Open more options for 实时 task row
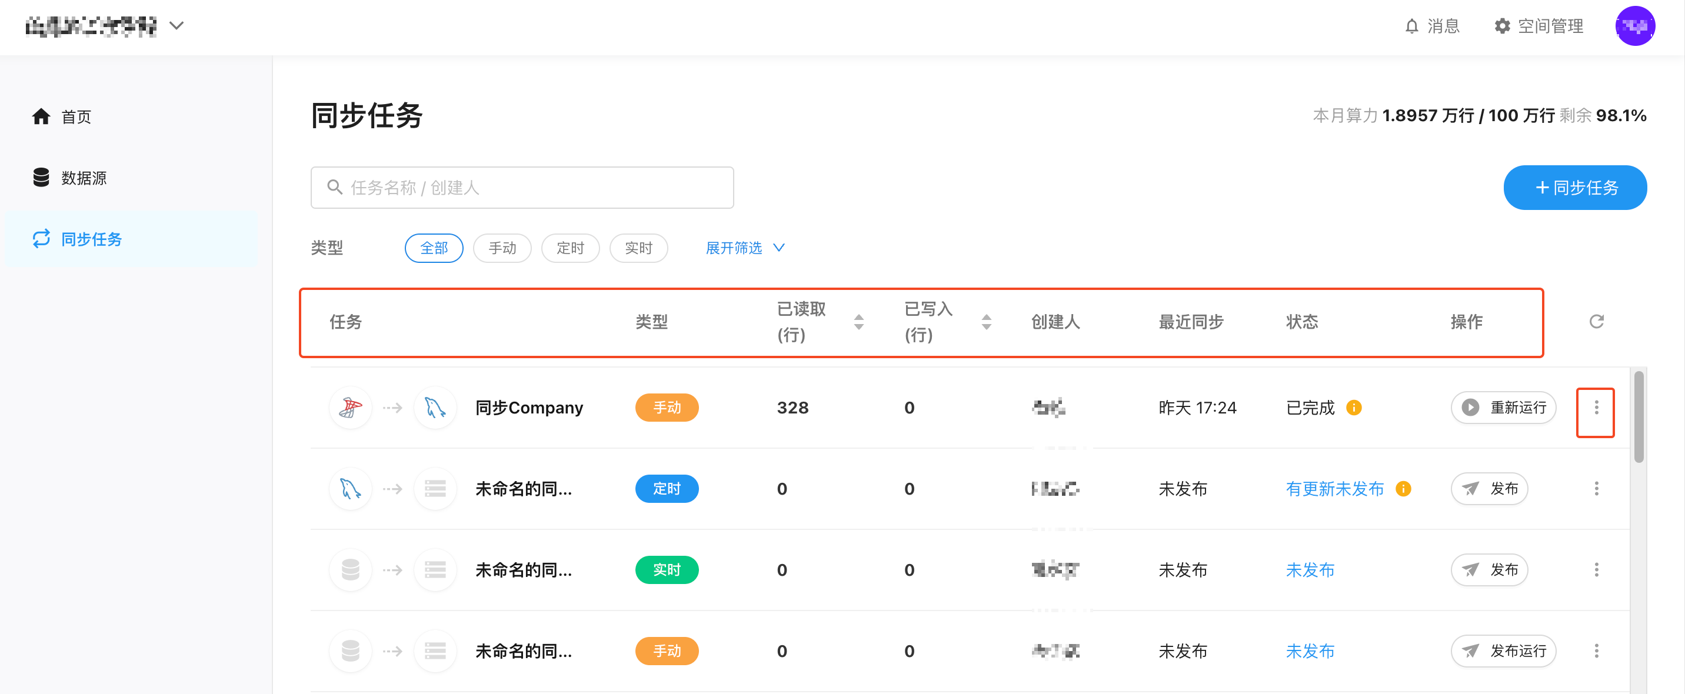The width and height of the screenshot is (1685, 694). pyautogui.click(x=1596, y=570)
